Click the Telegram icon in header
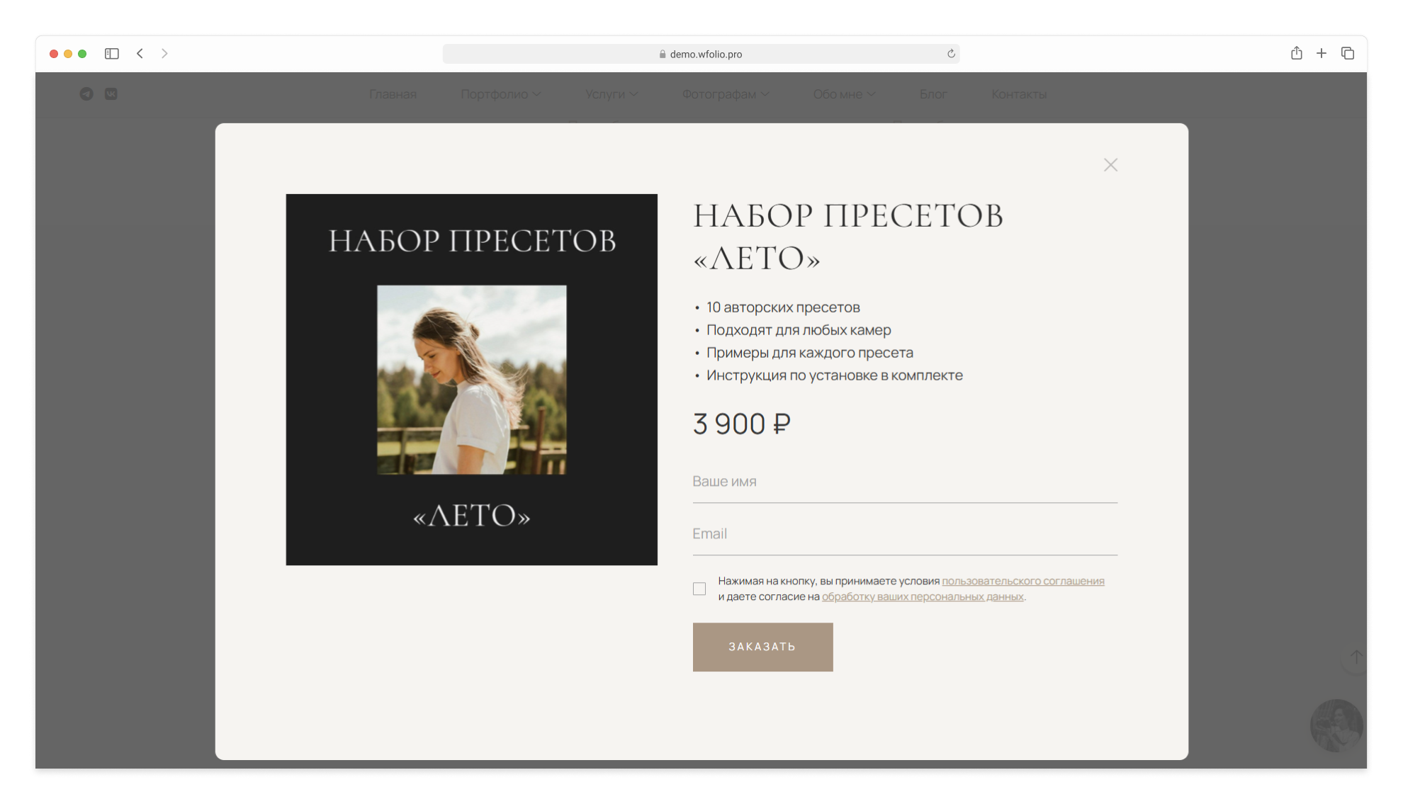 (86, 94)
